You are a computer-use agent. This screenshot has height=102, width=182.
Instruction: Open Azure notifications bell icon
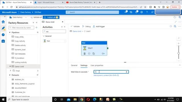click(x=136, y=12)
